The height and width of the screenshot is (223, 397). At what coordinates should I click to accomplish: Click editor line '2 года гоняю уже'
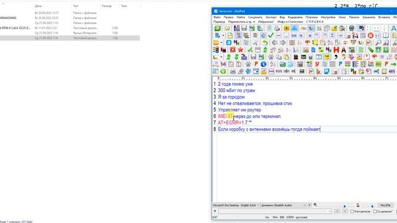(235, 84)
